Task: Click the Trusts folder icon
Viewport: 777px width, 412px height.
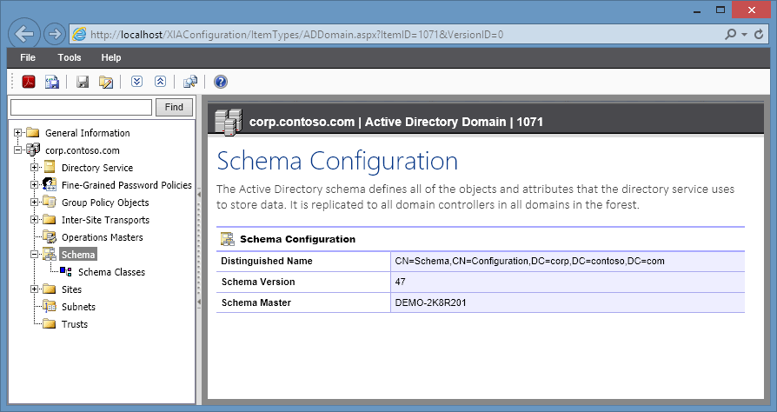Action: click(x=50, y=323)
